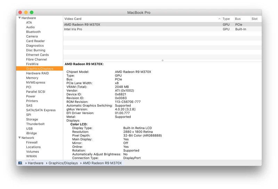The height and width of the screenshot is (189, 278).
Task: Show Bluetooth hardware information
Action: [x=33, y=32]
